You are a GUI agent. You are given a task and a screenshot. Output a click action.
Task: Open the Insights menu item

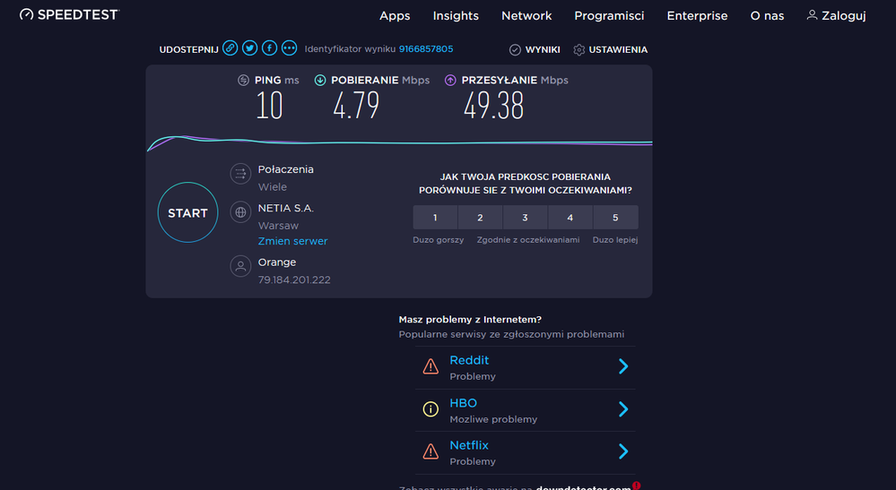point(456,16)
